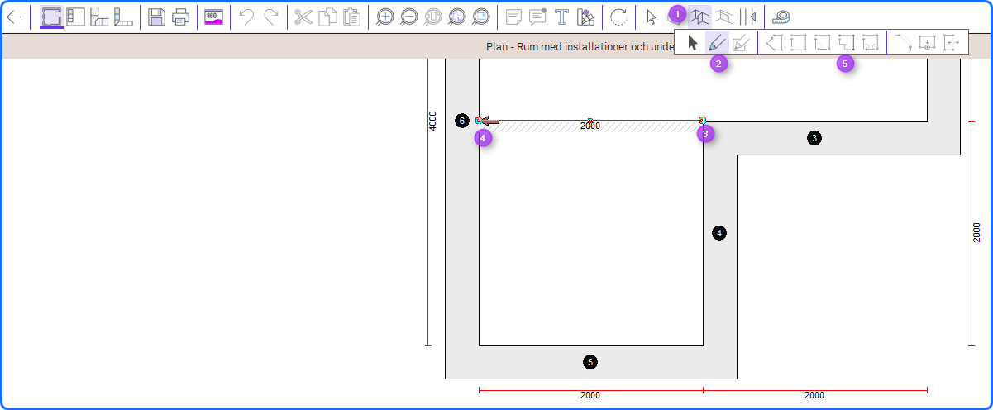Add a note with the note icon

(513, 17)
